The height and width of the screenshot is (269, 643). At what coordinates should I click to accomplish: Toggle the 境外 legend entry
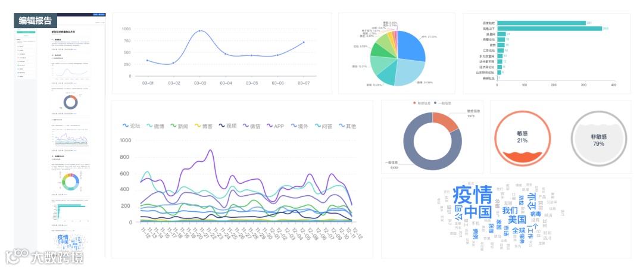point(299,126)
